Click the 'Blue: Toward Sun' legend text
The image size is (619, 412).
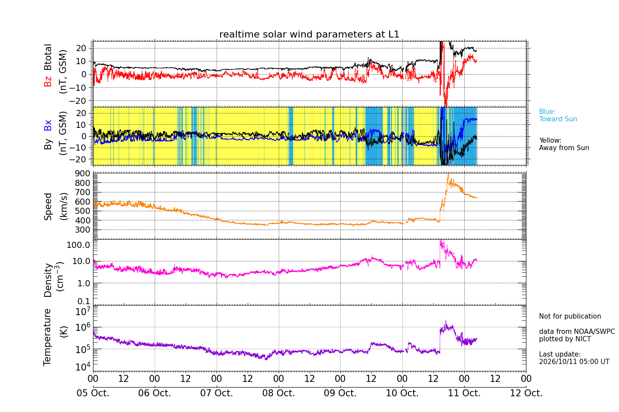558,116
